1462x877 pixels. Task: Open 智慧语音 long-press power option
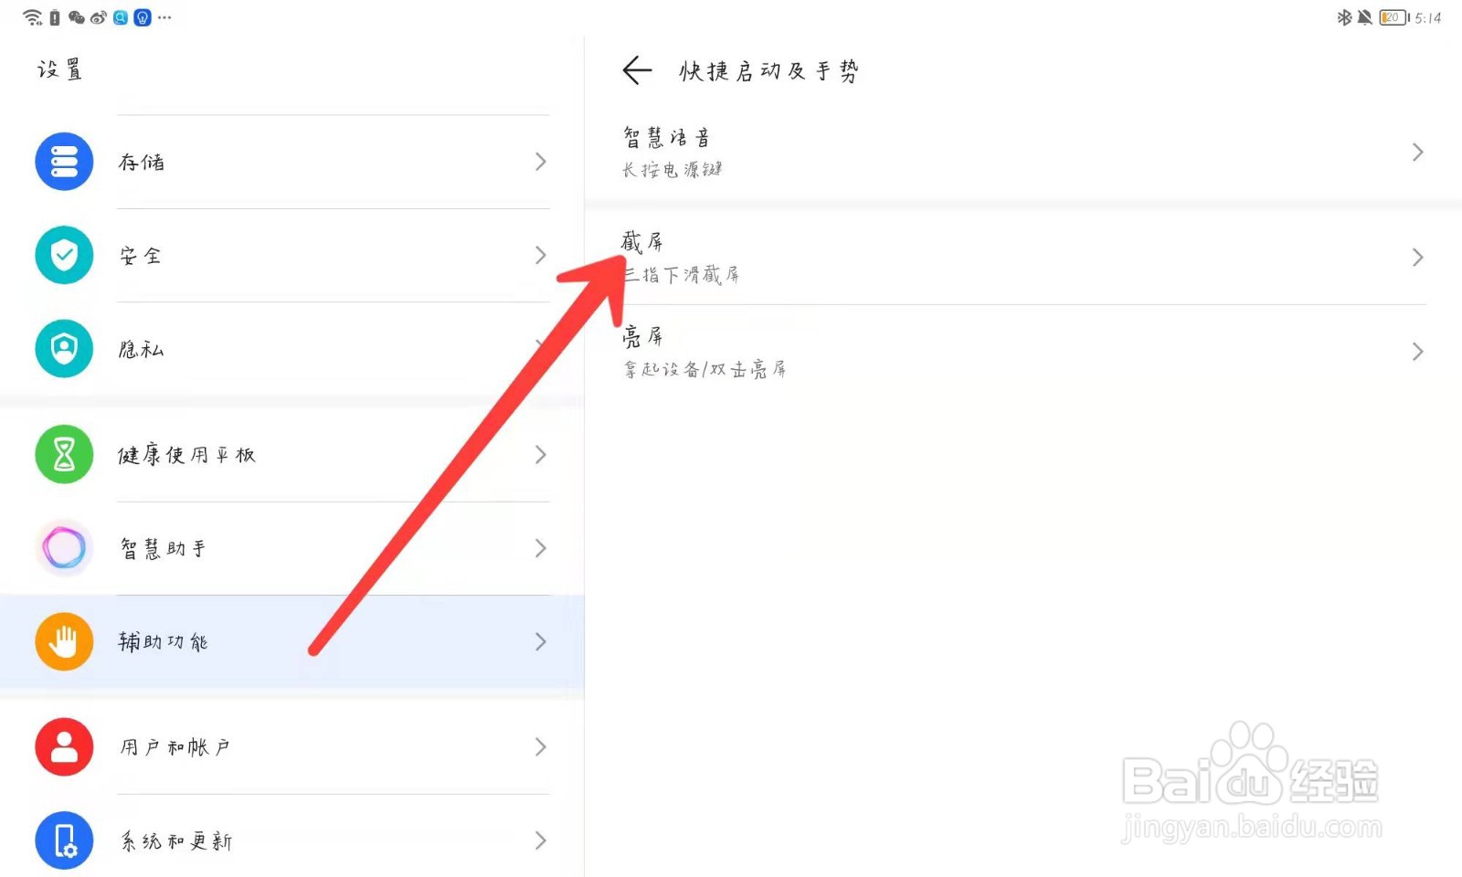pos(1023,152)
